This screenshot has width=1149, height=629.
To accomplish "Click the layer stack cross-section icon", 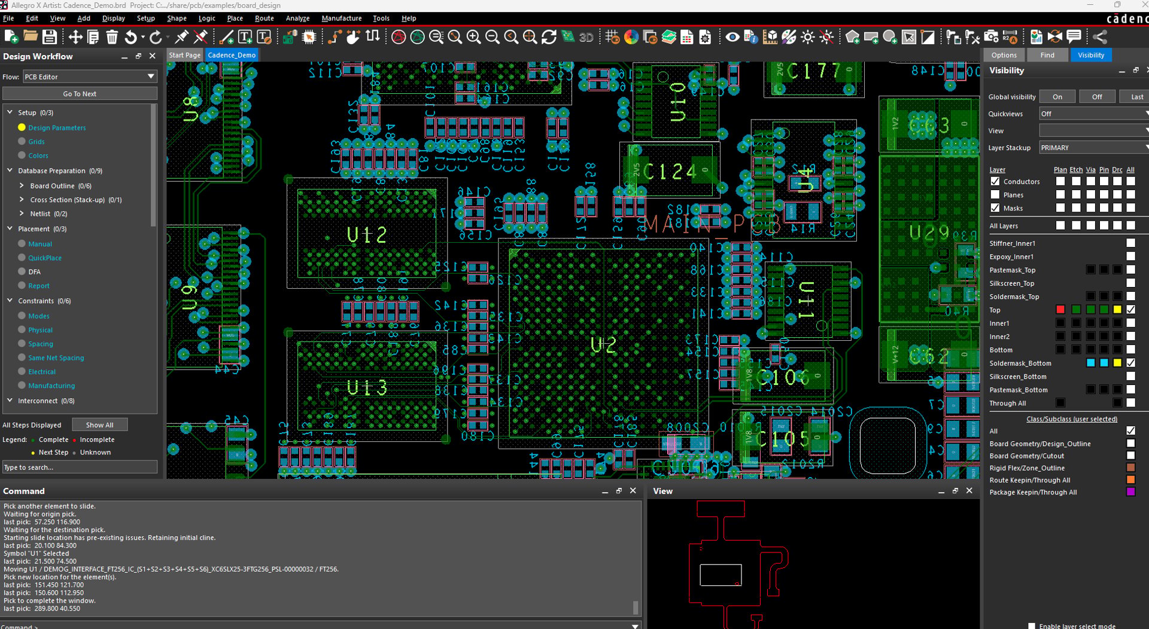I will (669, 37).
